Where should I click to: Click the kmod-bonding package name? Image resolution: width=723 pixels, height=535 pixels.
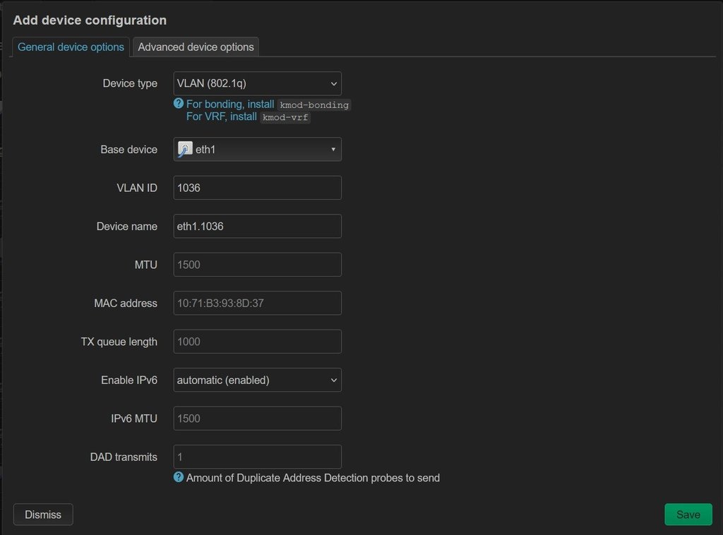pyautogui.click(x=314, y=104)
